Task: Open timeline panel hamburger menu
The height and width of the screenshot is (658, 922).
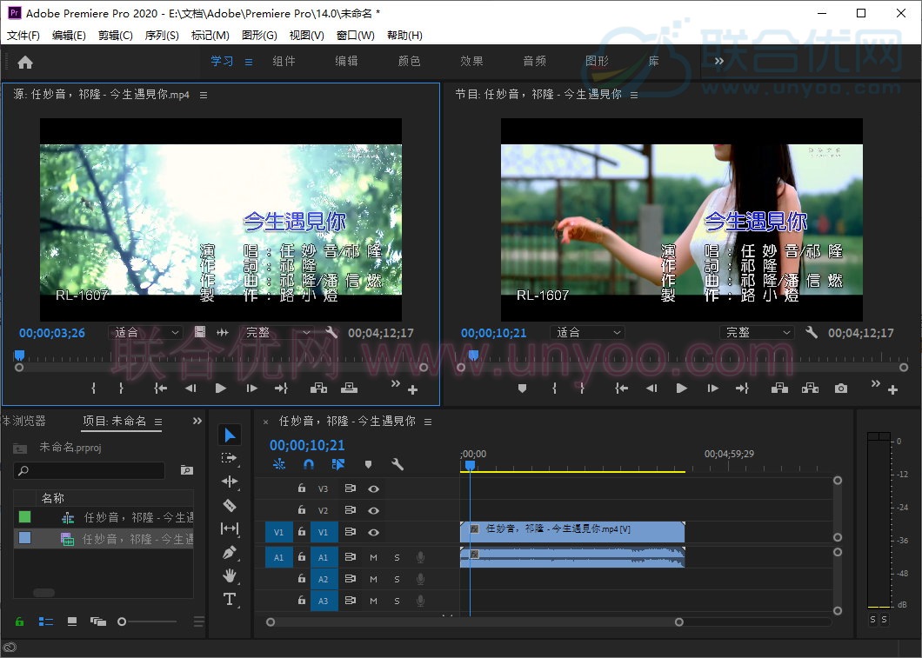Action: click(x=428, y=422)
